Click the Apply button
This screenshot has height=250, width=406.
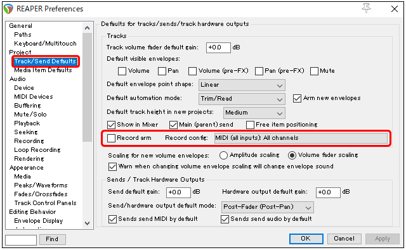[x=383, y=239]
